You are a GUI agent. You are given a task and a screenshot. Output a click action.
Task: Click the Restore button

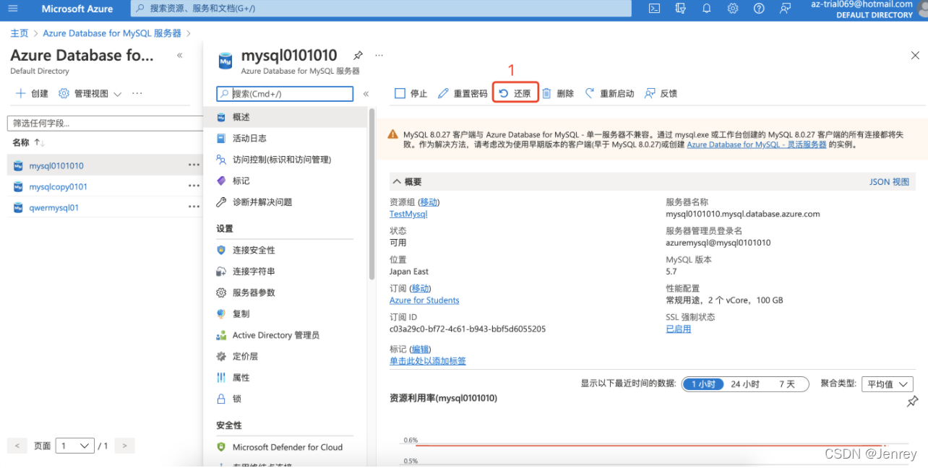(x=515, y=94)
